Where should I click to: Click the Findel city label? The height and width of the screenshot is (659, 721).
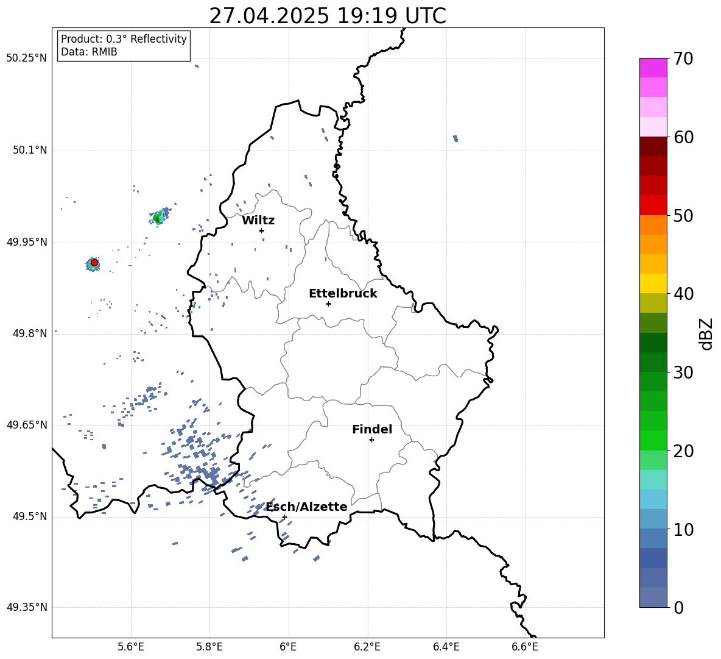[372, 429]
